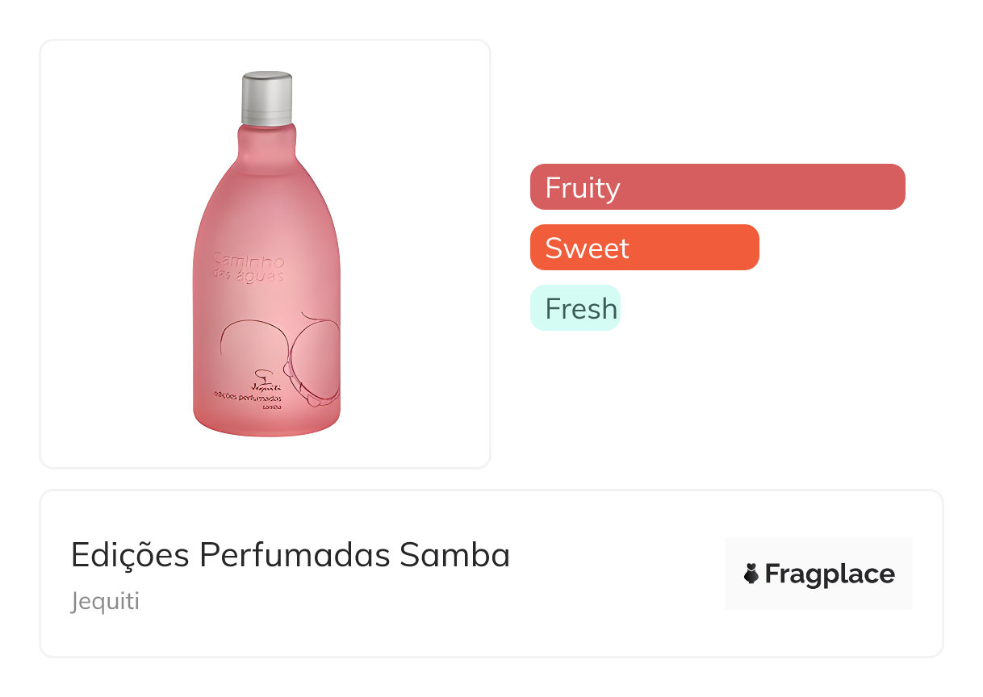This screenshot has width=983, height=697.
Task: Click the narrow pink neck of the bottle
Action: coord(266,137)
